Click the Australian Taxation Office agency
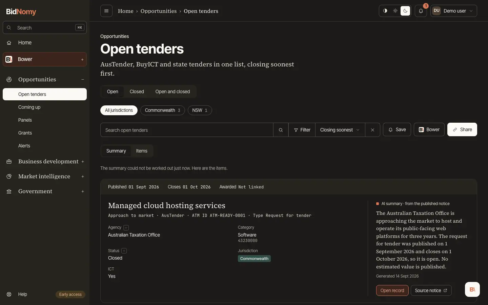488x305 pixels. tap(134, 235)
